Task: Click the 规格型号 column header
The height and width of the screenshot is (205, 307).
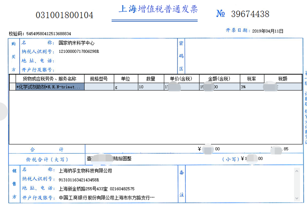Action: point(99,79)
